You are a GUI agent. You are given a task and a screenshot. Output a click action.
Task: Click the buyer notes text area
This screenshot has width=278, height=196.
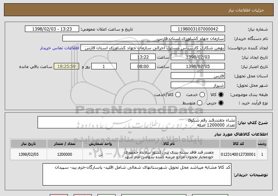(x=137, y=174)
